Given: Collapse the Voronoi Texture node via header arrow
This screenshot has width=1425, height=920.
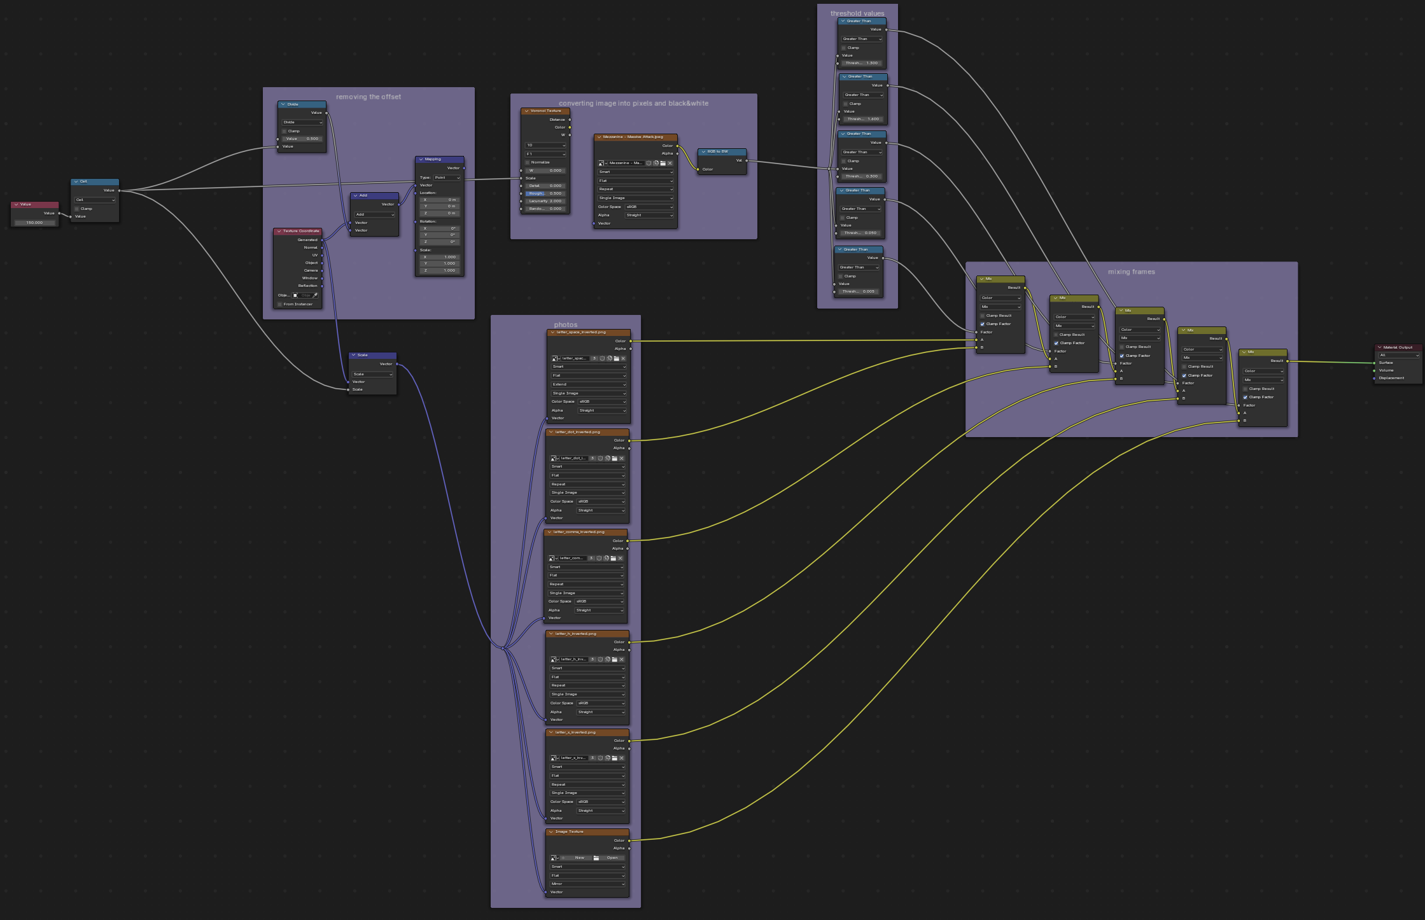Looking at the screenshot, I should tap(526, 111).
